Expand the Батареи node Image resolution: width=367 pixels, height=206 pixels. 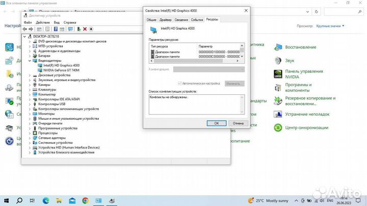click(x=30, y=56)
